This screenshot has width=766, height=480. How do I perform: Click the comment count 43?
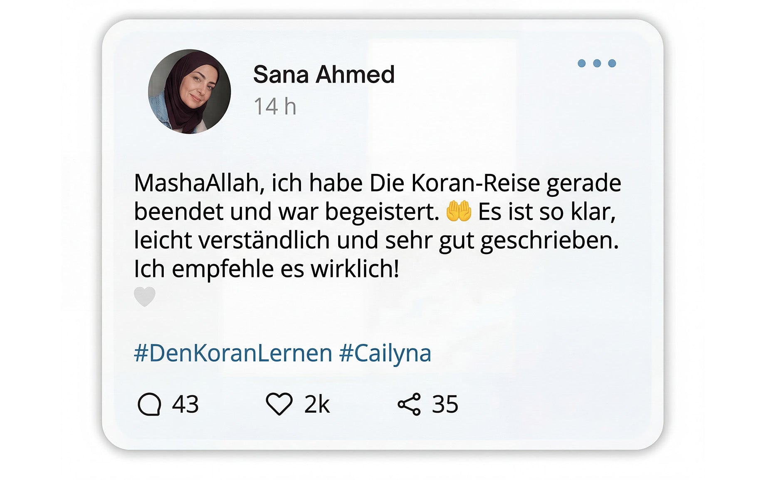click(x=185, y=404)
